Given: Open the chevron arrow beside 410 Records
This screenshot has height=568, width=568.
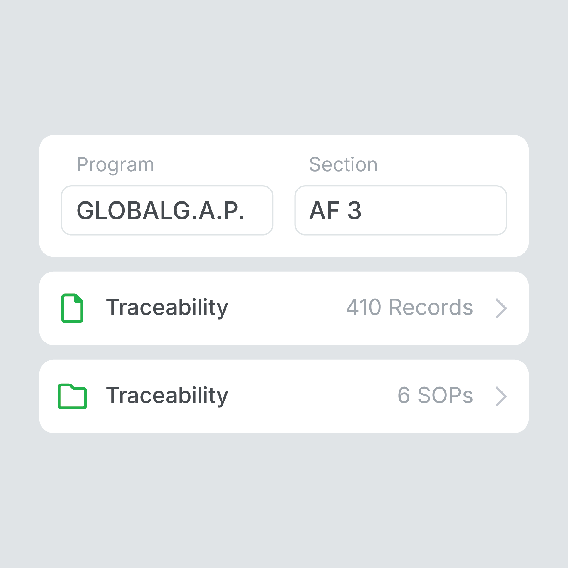Looking at the screenshot, I should point(501,308).
